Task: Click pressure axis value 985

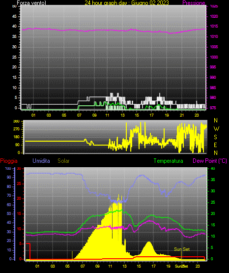Action: pyautogui.click(x=213, y=88)
